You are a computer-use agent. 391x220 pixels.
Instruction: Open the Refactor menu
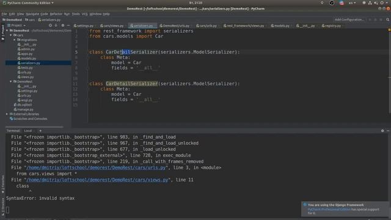(56, 14)
